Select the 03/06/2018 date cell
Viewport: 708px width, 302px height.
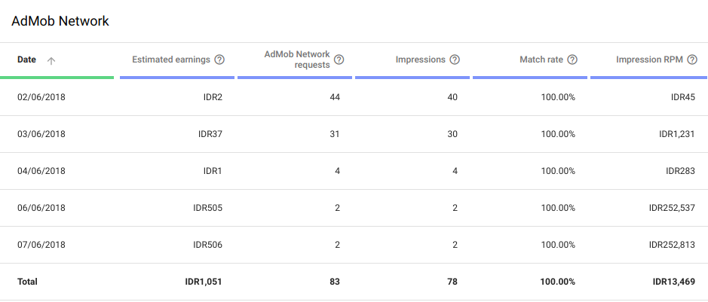(x=41, y=134)
